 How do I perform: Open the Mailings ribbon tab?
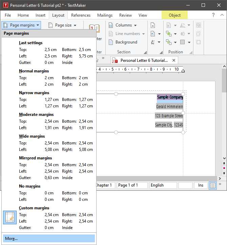tap(105, 15)
